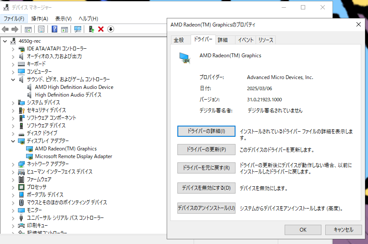The height and width of the screenshot is (244, 368).
Task: Click the ソフトウェア デバイス icon
Action: 21,126
